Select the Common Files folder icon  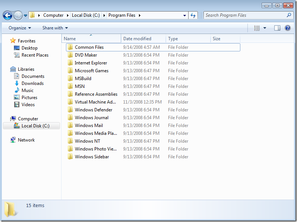click(x=70, y=47)
